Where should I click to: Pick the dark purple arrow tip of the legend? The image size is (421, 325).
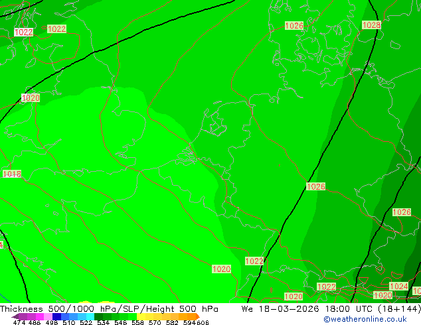click(15, 316)
